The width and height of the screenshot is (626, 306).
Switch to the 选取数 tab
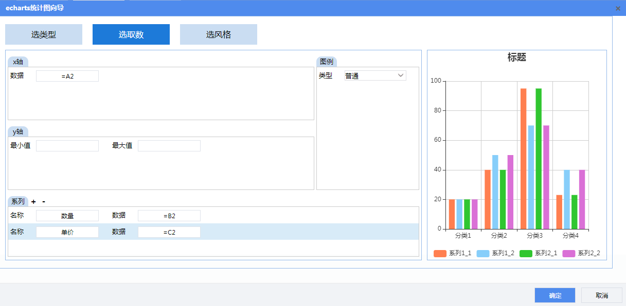click(x=131, y=34)
